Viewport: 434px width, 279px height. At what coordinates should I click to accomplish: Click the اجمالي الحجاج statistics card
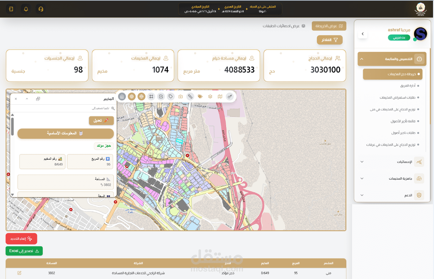(x=305, y=65)
